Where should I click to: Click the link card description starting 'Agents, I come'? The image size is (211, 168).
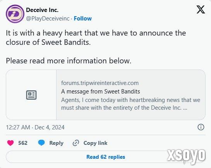tap(130, 104)
